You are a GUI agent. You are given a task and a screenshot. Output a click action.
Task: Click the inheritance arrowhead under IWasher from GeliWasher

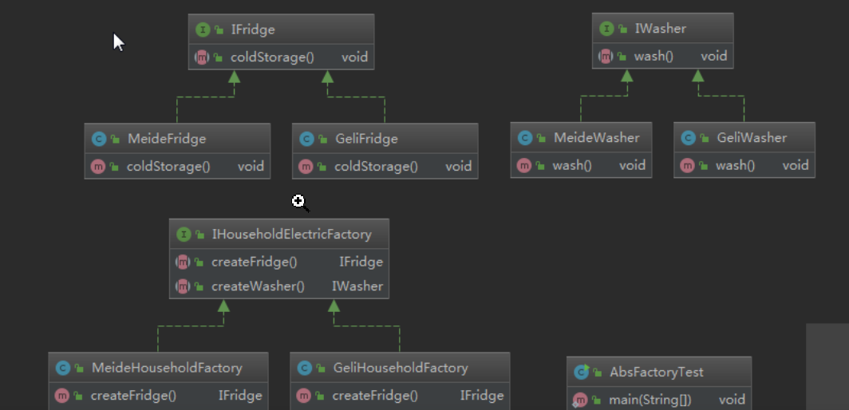pyautogui.click(x=698, y=76)
